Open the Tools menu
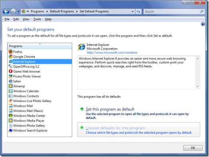Screen dimensions: 209x157 tap(37, 19)
